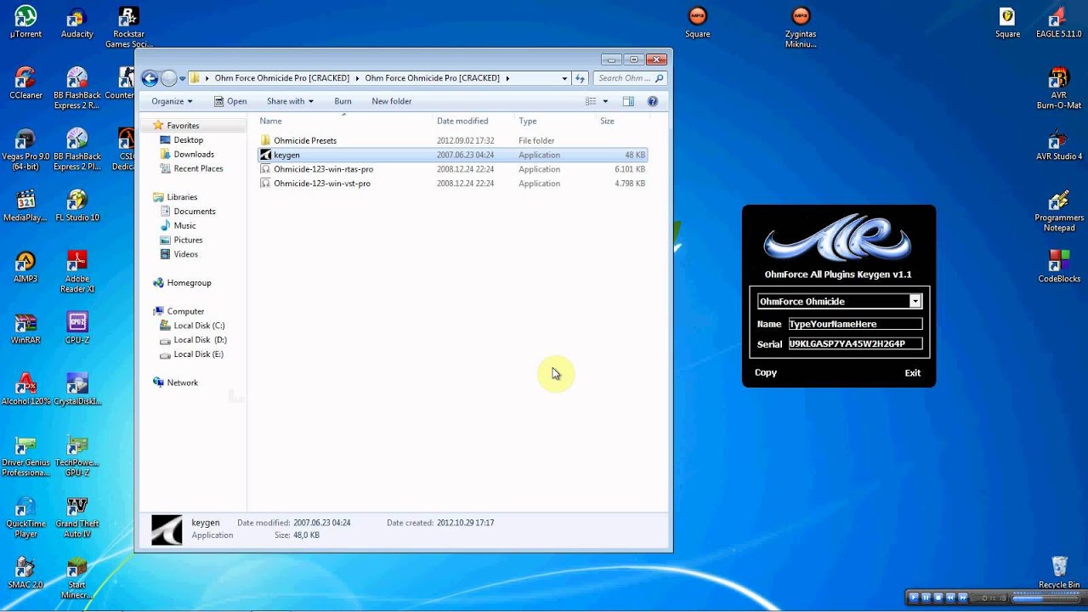
Task: Open the view options dropdown arrow
Action: click(x=605, y=101)
